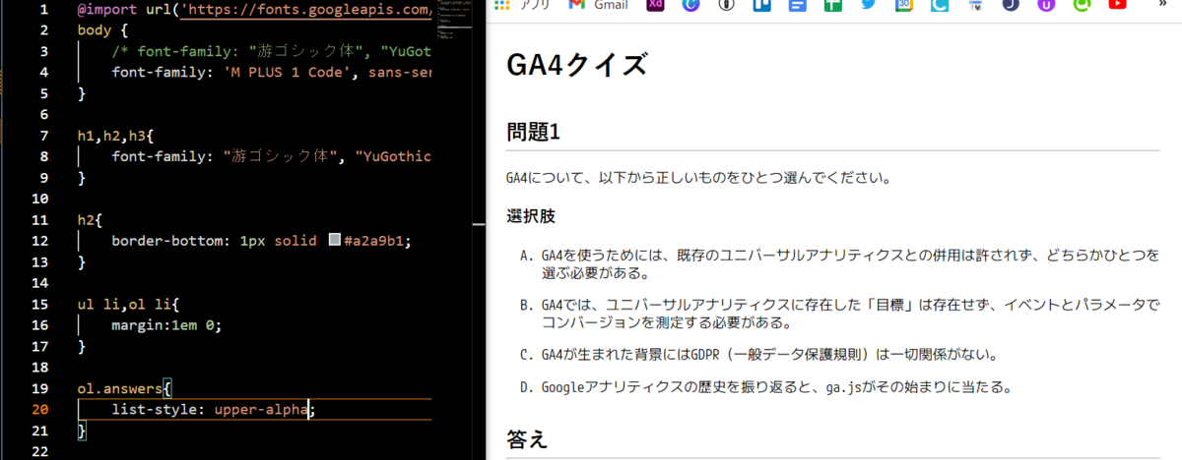The width and height of the screenshot is (1182, 460).
Task: Click the list-style: upper-alpha declaration
Action: 213,409
